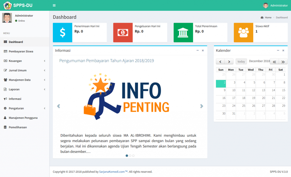Click the Dashboard grid icon in sidebar
The height and width of the screenshot is (177, 291).
coord(5,42)
